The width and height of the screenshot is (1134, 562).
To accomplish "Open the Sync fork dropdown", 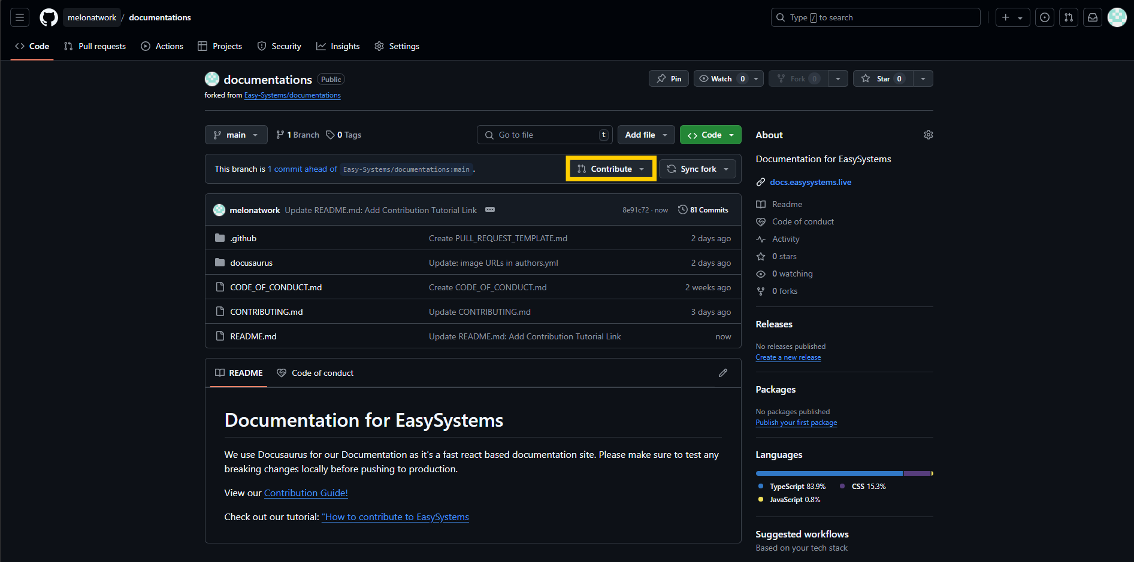I will click(x=698, y=169).
